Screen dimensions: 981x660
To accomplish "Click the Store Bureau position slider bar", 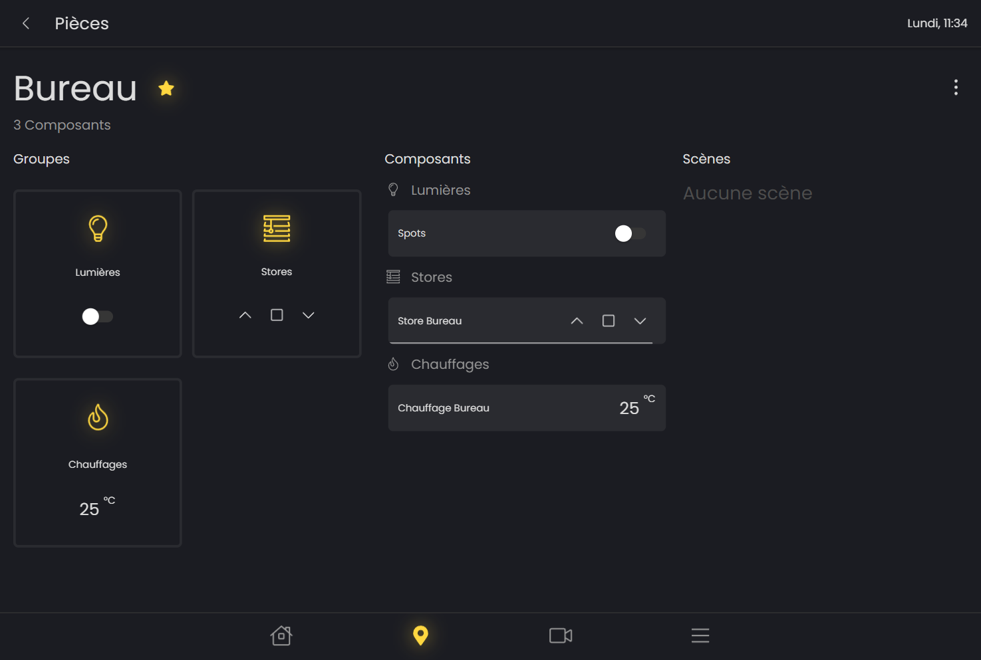I will (521, 343).
